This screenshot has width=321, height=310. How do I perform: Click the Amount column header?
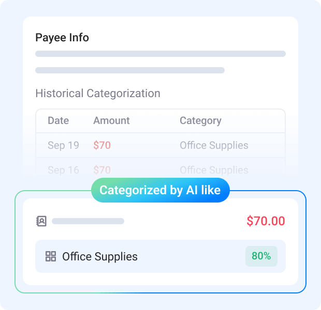tap(111, 121)
